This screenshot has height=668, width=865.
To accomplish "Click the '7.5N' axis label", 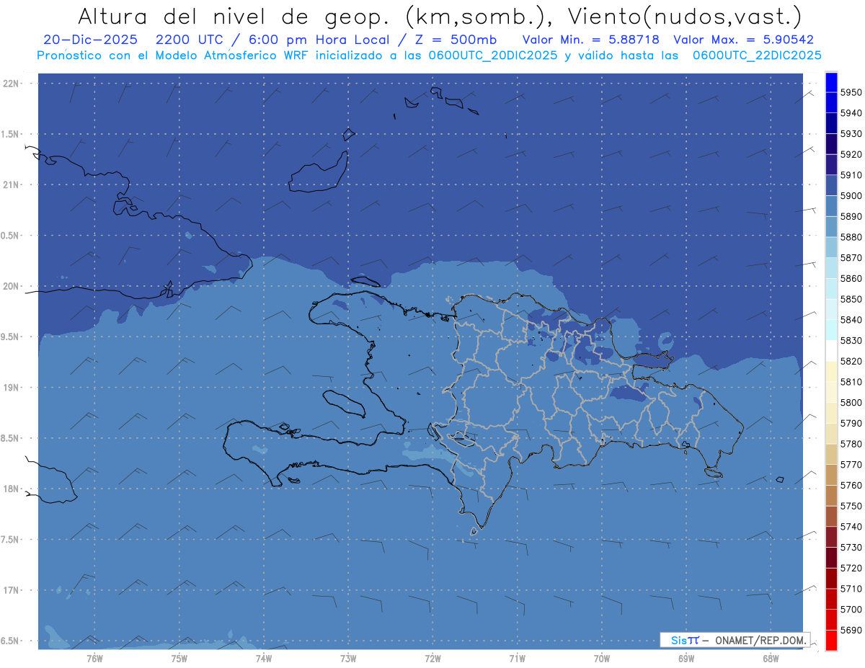I will [9, 539].
